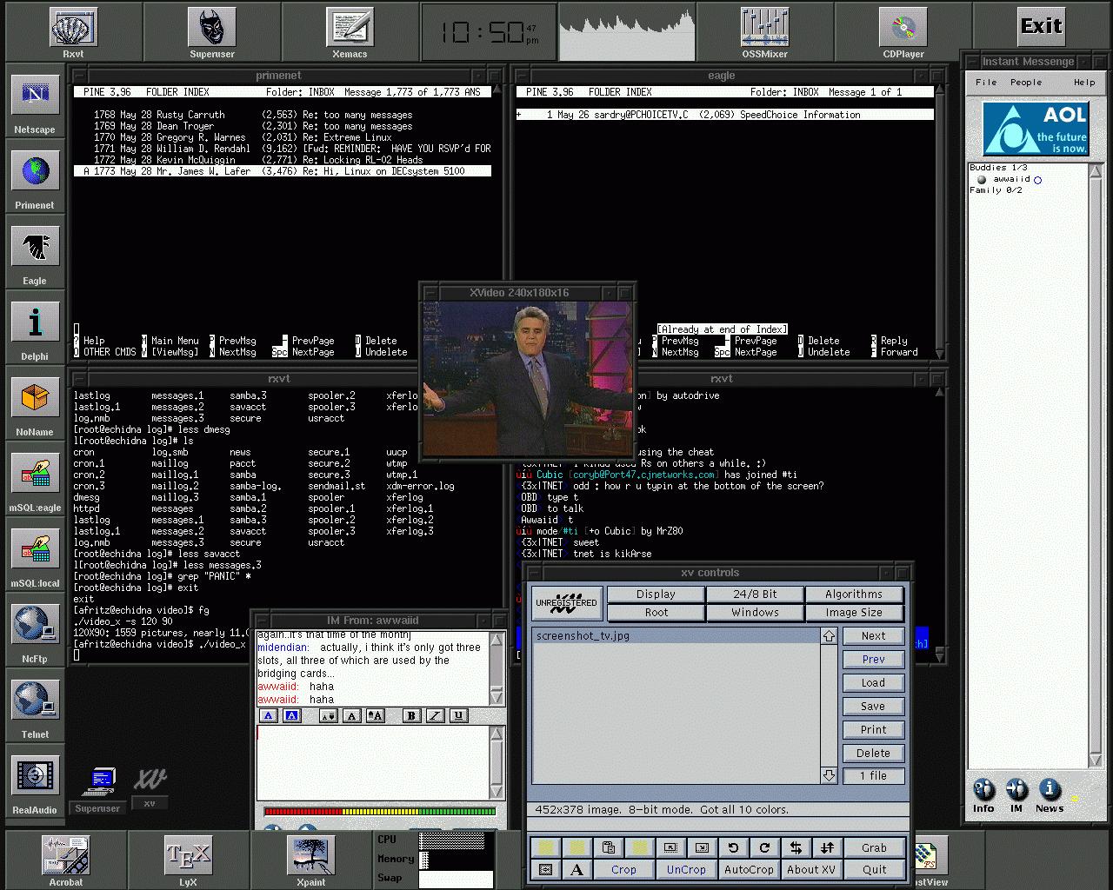This screenshot has width=1113, height=890.
Task: Click xv file list scroll-up arrow
Action: pos(829,636)
